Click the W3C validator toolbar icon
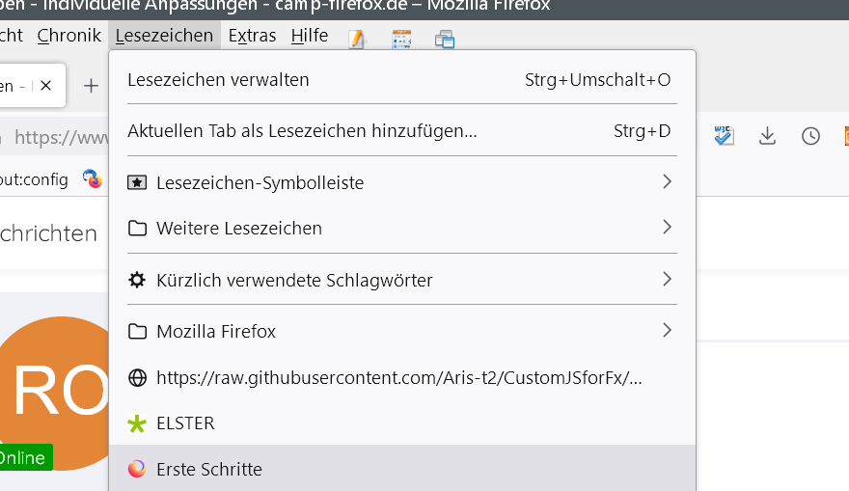The width and height of the screenshot is (849, 491). (x=724, y=136)
